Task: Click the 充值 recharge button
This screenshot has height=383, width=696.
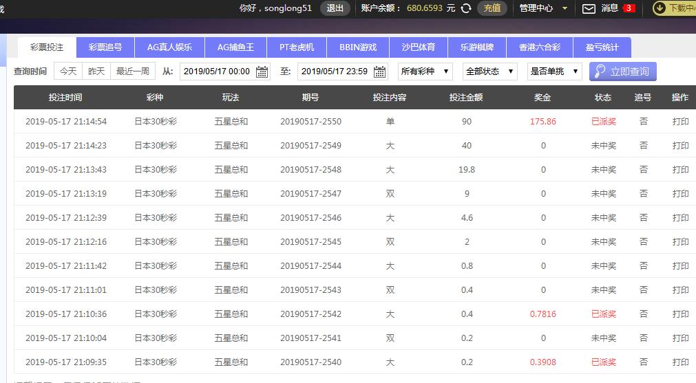Action: pos(492,8)
